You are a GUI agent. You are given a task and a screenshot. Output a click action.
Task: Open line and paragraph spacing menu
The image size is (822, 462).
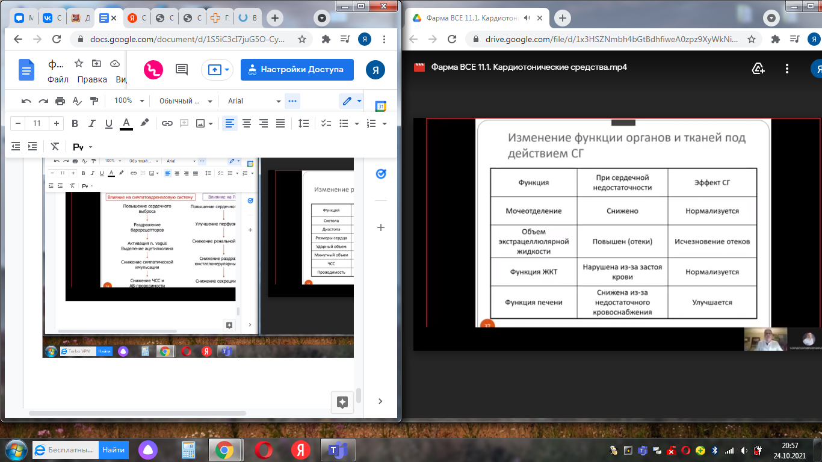coord(304,123)
